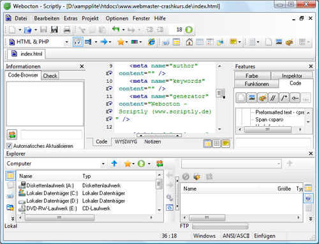
Task: Click the FTP connect plug icon
Action: coord(197,176)
